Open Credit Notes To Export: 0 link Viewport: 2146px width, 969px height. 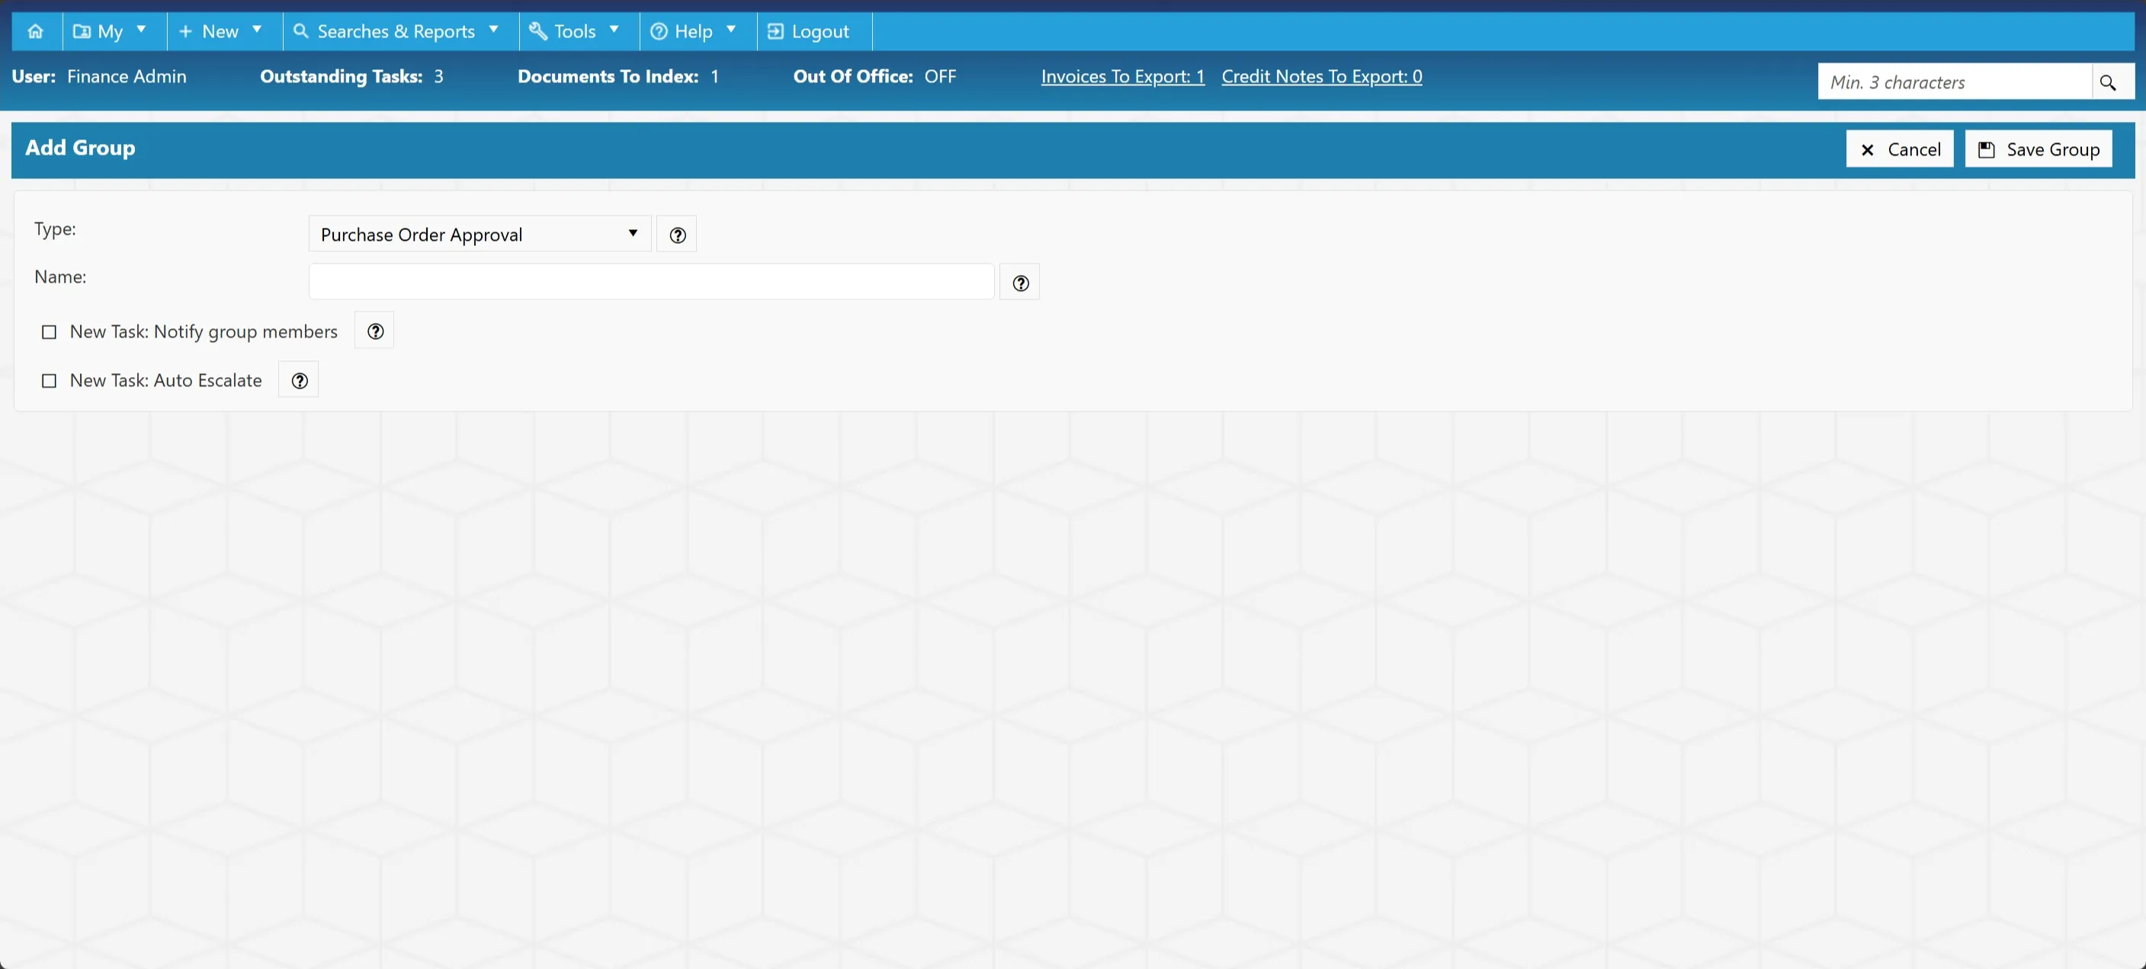pyautogui.click(x=1321, y=77)
